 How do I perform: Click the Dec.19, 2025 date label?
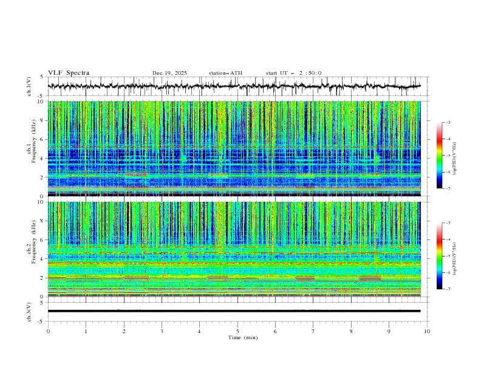(x=169, y=73)
